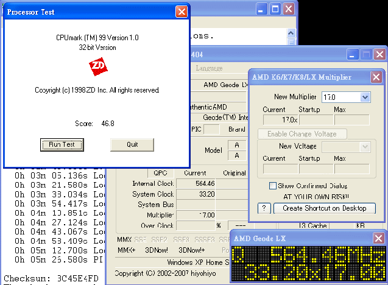Click the MMX+ feature label
Image resolution: width=388 pixels, height=285 pixels.
(x=127, y=250)
